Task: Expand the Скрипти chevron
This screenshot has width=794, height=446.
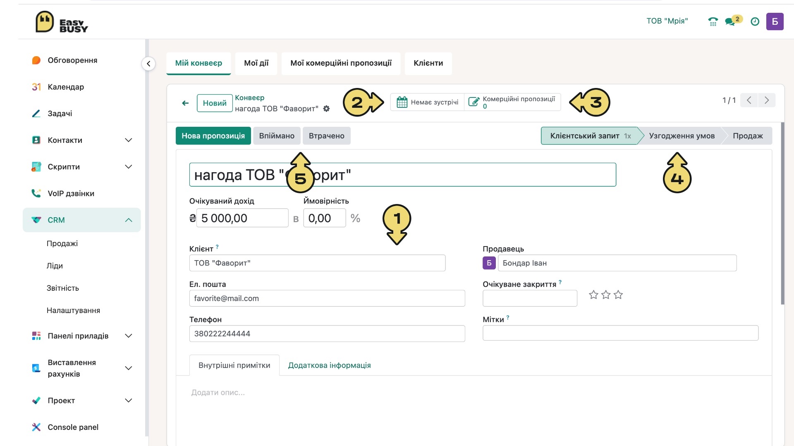Action: [129, 167]
